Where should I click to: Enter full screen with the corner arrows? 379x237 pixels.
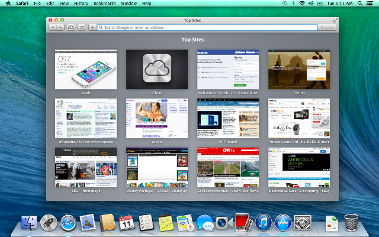tap(335, 21)
